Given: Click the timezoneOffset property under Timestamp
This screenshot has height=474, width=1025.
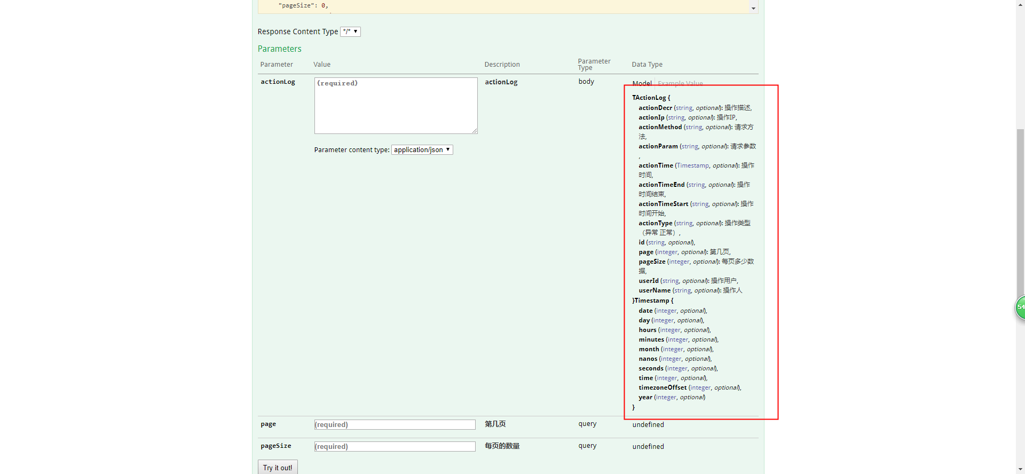Looking at the screenshot, I should (x=663, y=388).
